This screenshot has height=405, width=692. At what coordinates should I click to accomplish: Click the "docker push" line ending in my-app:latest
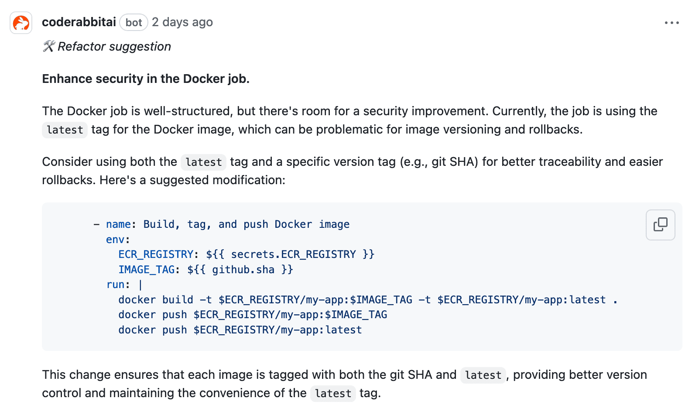(240, 330)
